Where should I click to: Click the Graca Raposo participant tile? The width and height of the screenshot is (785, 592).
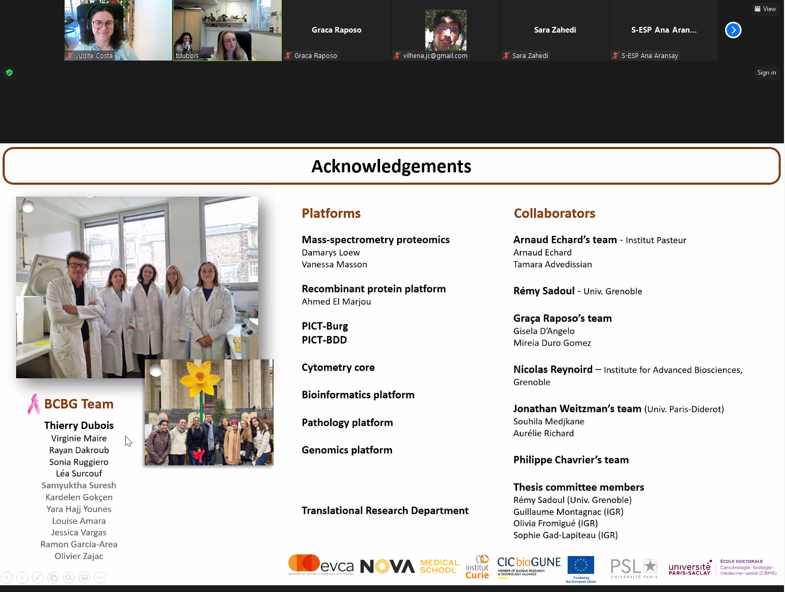[337, 30]
